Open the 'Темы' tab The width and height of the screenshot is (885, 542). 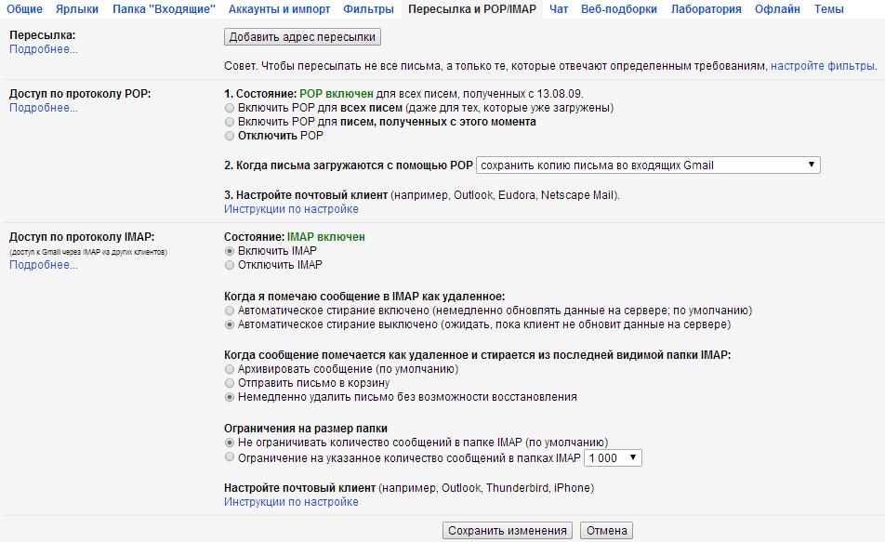pos(828,9)
